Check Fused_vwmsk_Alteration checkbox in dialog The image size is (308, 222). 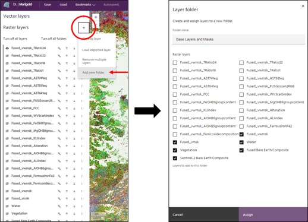[241, 110]
